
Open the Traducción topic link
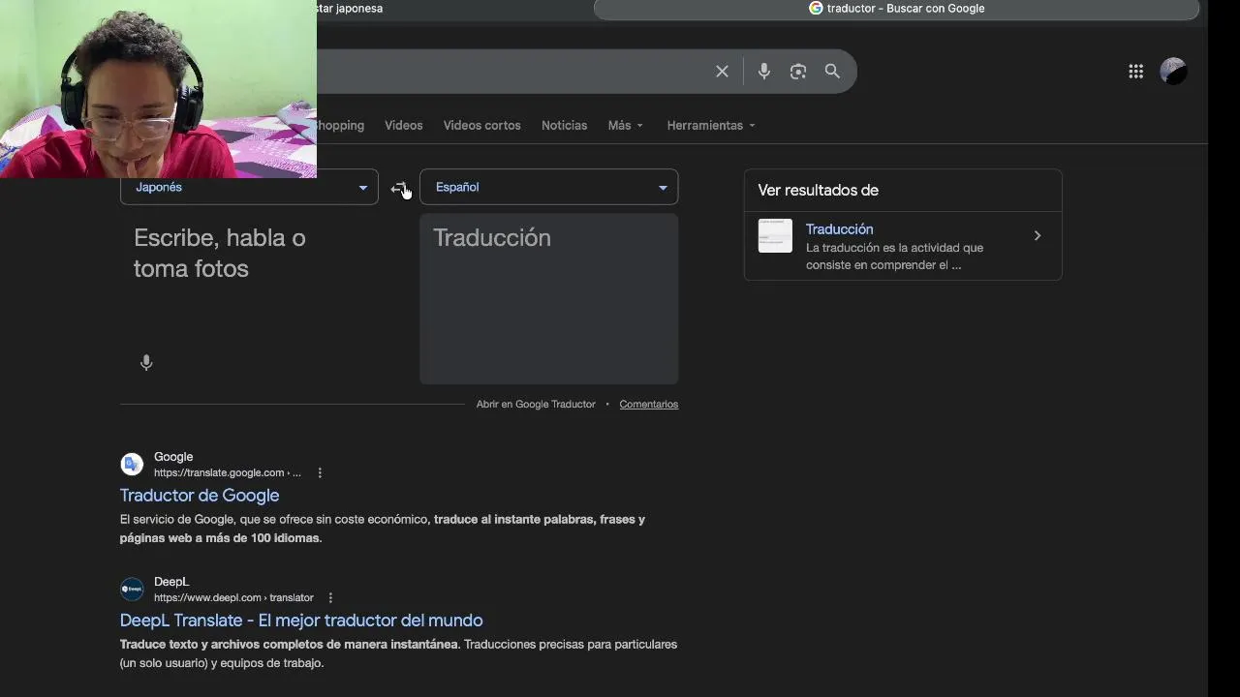pyautogui.click(x=840, y=229)
